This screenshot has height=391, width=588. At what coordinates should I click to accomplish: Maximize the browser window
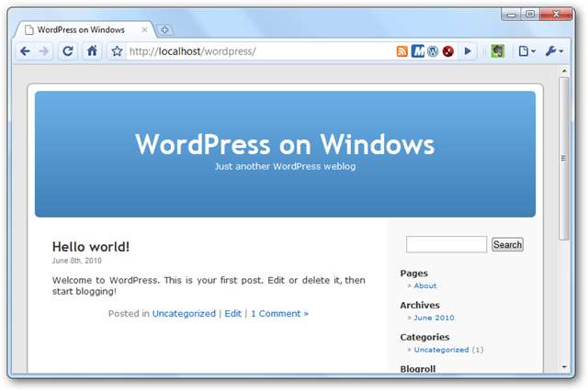point(530,15)
